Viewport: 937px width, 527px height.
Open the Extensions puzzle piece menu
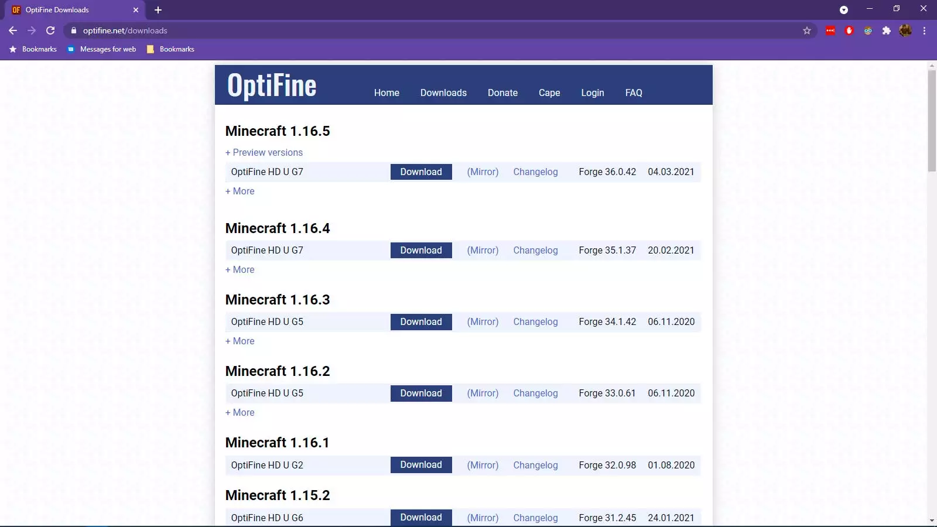[x=887, y=30]
